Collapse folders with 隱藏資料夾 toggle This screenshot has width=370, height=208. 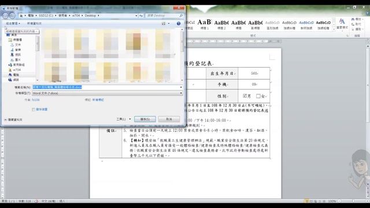pyautogui.click(x=13, y=120)
